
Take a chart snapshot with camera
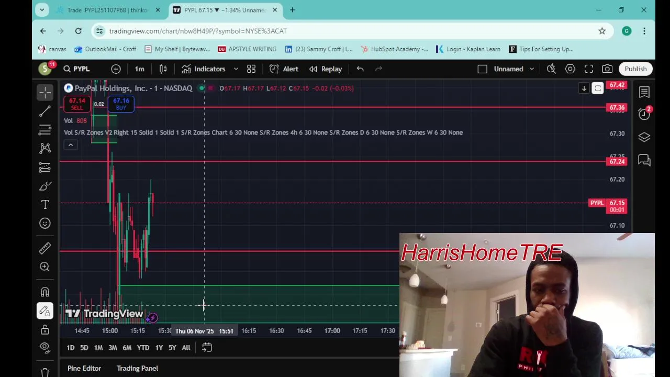607,69
